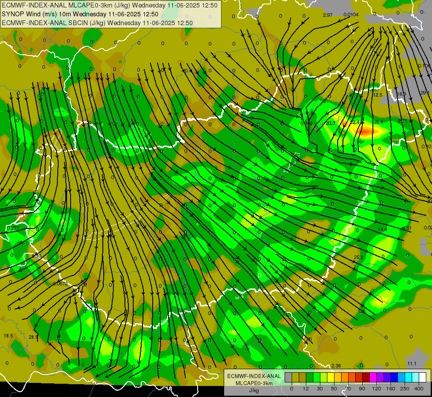
Task: Click the 12.5 station value
Action: click(377, 95)
